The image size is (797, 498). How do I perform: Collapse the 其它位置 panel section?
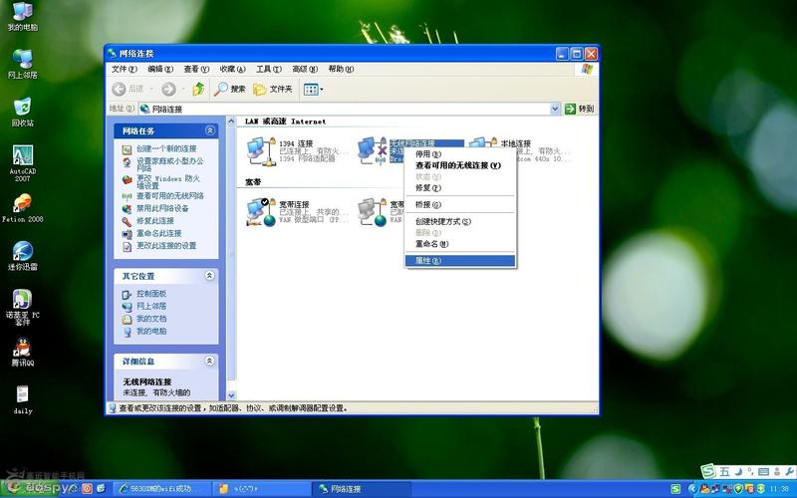[x=210, y=275]
